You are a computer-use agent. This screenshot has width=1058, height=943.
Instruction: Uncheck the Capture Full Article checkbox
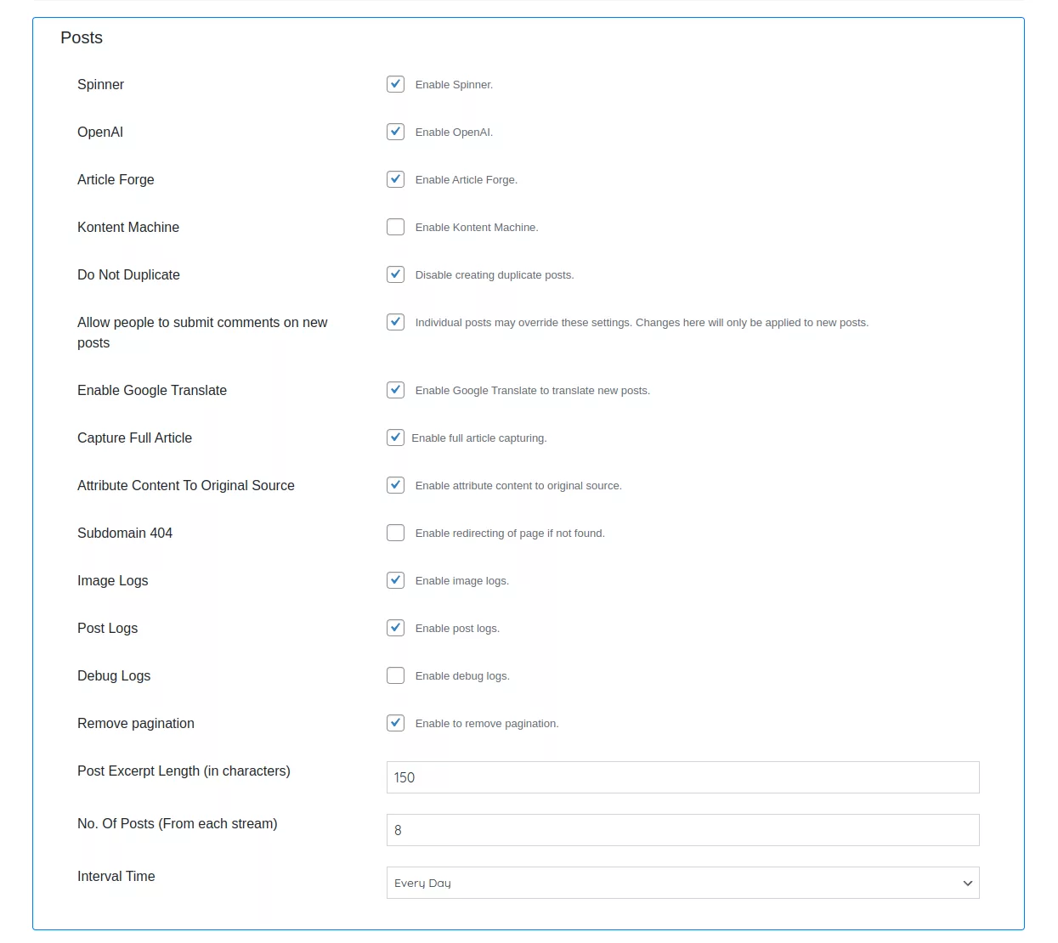[x=395, y=438]
